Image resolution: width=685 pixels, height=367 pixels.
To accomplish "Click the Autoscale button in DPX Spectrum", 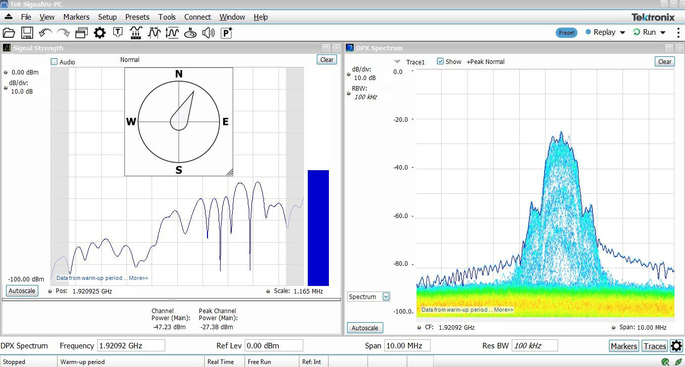I will (x=365, y=328).
